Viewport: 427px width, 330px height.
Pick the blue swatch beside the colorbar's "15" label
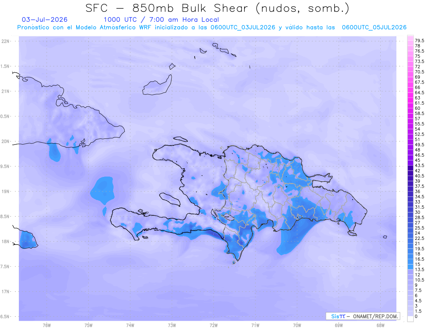pyautogui.click(x=410, y=267)
